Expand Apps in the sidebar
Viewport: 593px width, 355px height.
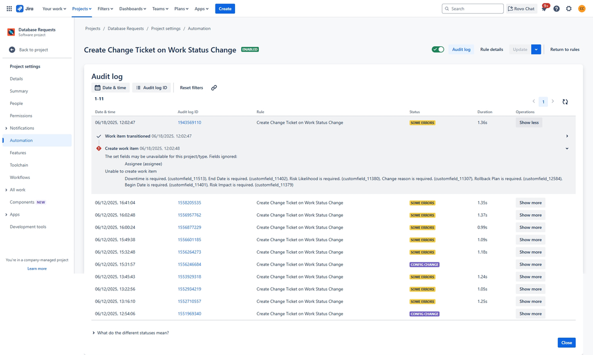6,215
